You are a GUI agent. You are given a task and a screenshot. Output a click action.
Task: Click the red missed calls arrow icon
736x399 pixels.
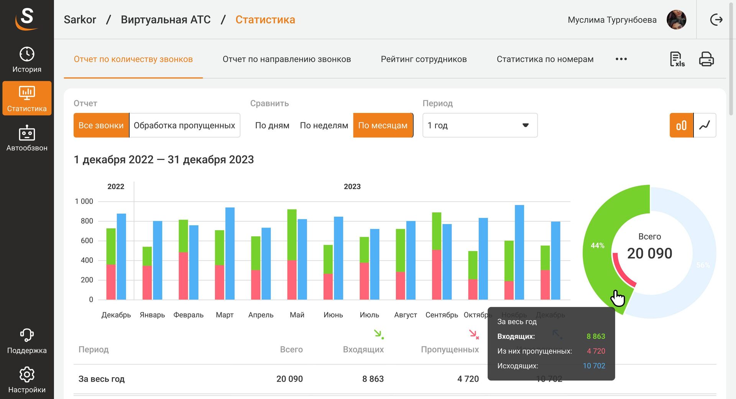coord(474,334)
